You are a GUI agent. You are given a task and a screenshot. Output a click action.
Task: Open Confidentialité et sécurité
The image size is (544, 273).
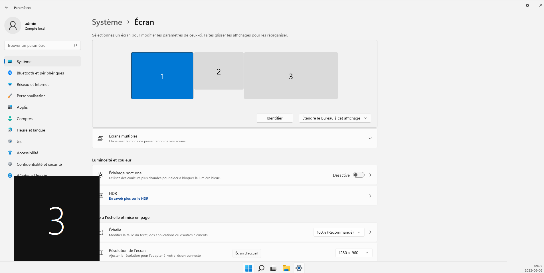tap(39, 164)
